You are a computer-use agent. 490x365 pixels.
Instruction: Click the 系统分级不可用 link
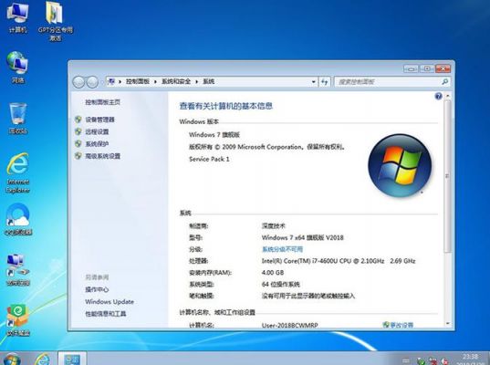[282, 249]
